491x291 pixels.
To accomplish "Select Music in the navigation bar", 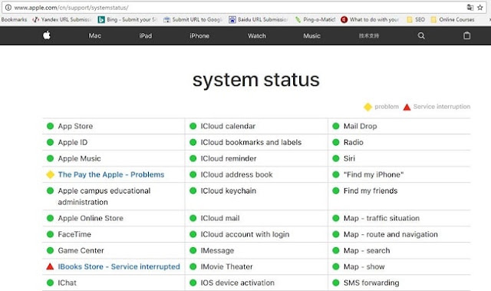I will click(311, 36).
